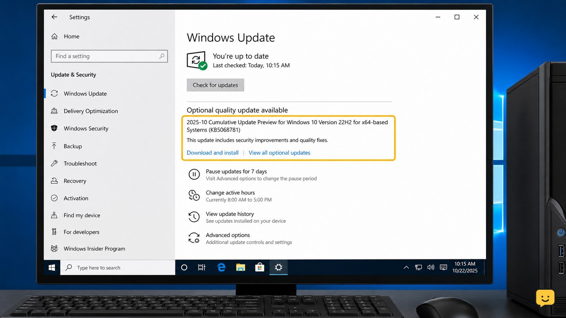Click the Home house icon in the sidebar
566x318 pixels.
pos(54,36)
